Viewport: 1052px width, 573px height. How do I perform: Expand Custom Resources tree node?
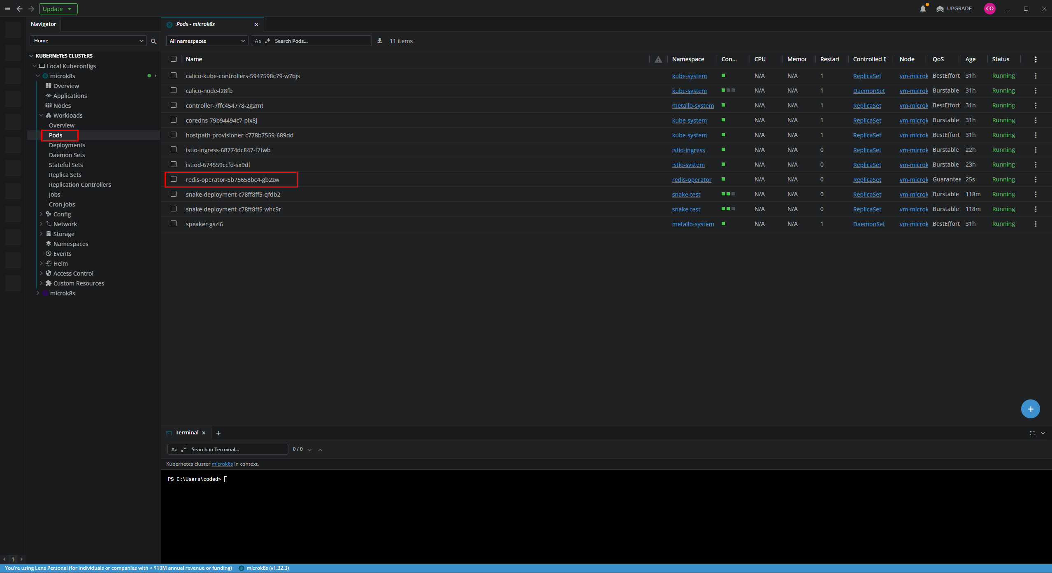pos(41,283)
